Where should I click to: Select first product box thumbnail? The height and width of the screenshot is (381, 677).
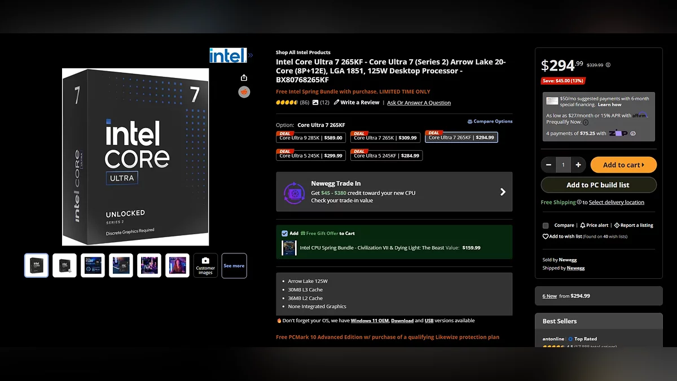pyautogui.click(x=36, y=265)
